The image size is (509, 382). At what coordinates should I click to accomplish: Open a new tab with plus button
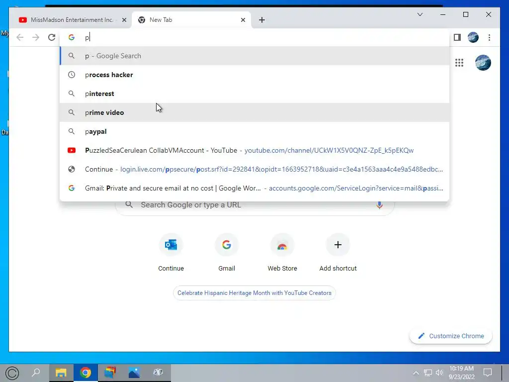coord(262,20)
